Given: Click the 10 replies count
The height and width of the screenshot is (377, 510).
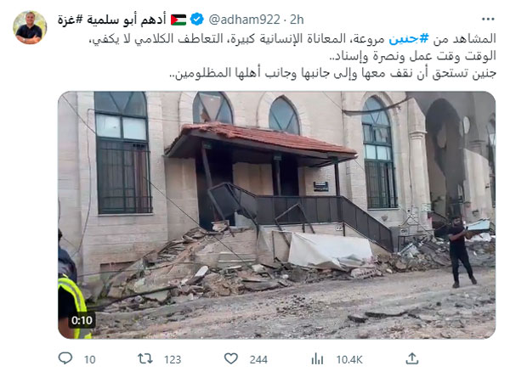Looking at the screenshot, I should coord(89,359).
